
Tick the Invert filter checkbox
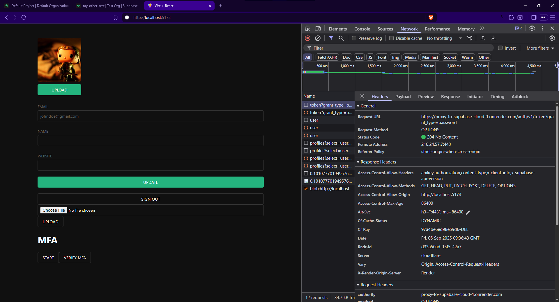pos(500,48)
